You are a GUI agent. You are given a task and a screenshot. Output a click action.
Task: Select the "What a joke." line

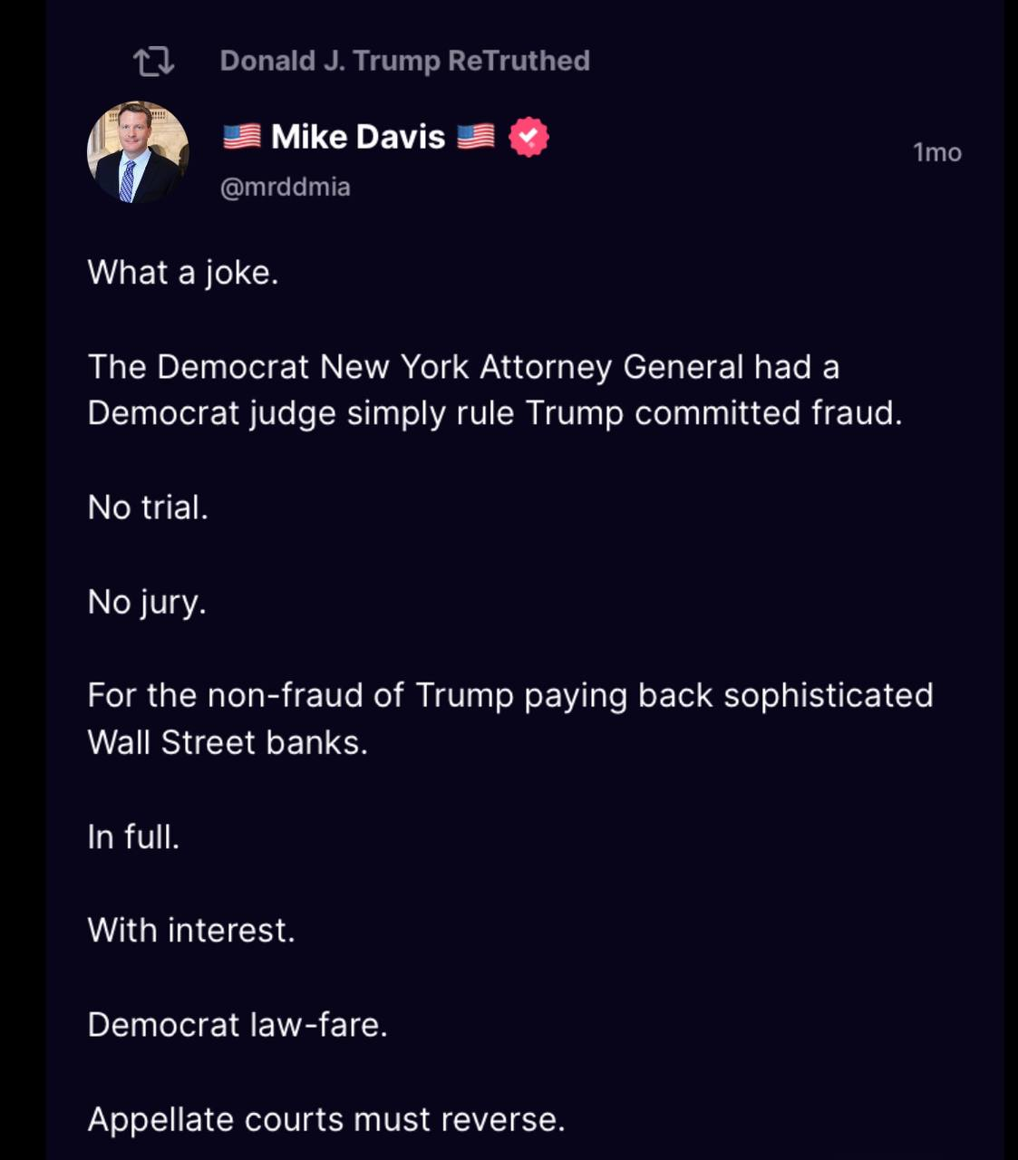tap(182, 272)
